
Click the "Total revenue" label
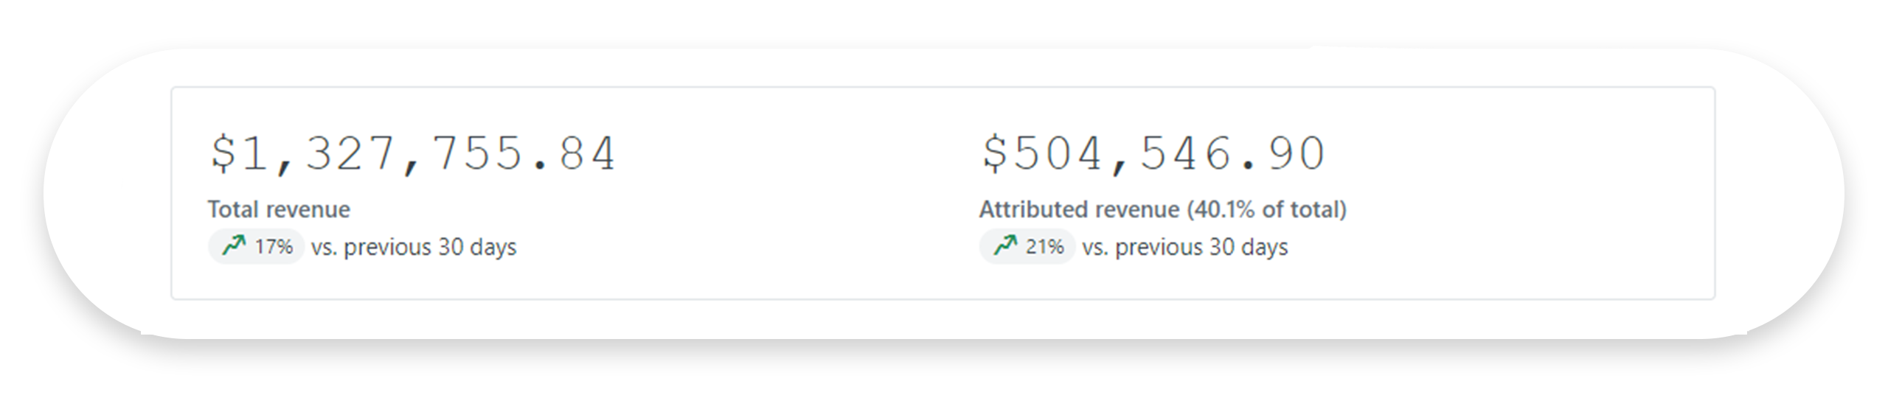coord(279,210)
